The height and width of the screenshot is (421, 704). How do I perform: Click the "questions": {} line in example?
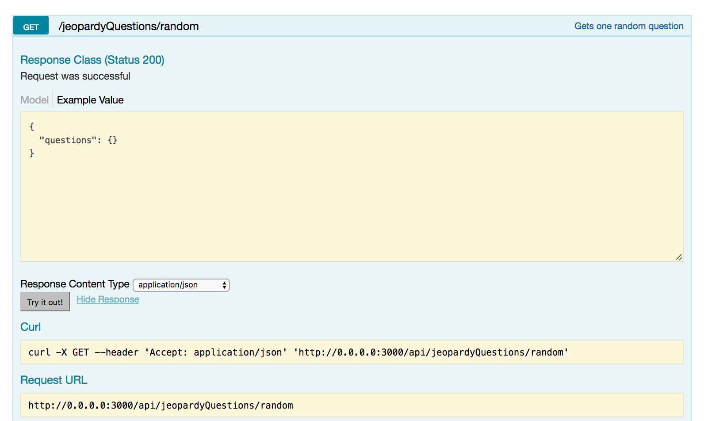click(x=78, y=140)
